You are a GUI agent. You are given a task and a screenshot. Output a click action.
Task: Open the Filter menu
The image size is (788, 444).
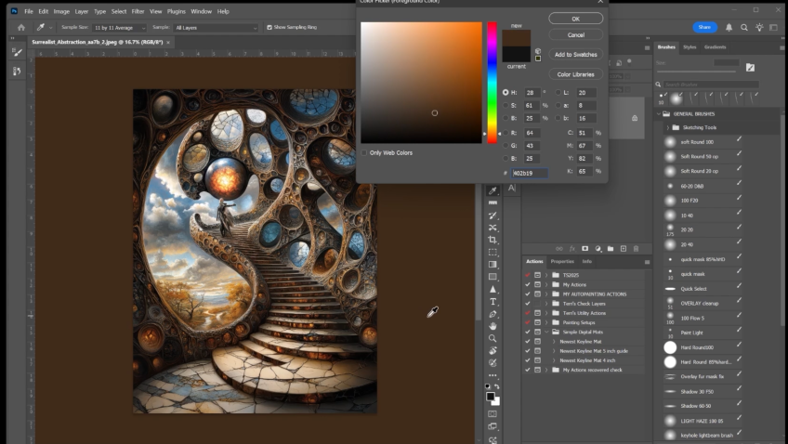[x=138, y=11]
